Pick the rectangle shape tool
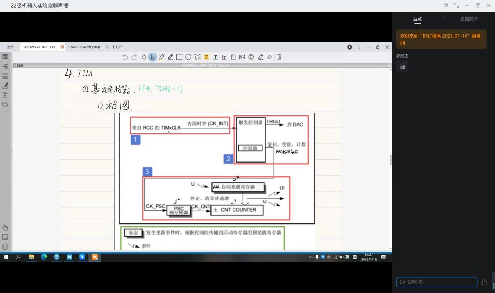 click(179, 57)
